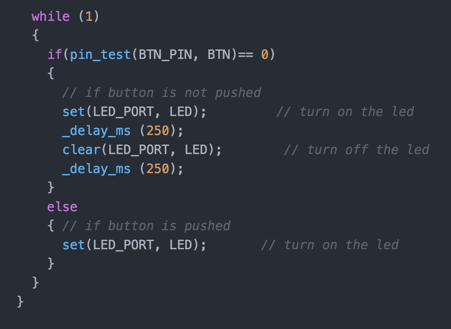Viewport: 451px width, 329px height.
Task: Click the while keyword
Action: tap(51, 16)
